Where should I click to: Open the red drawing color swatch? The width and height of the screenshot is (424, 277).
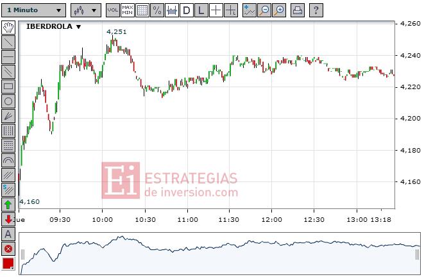click(x=8, y=264)
